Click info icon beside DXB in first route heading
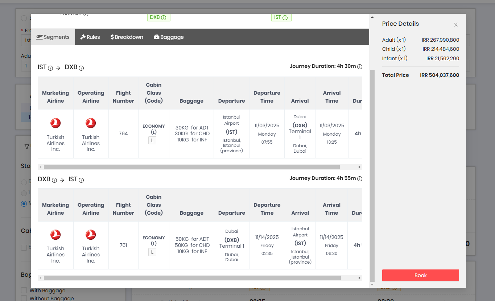 (81, 68)
